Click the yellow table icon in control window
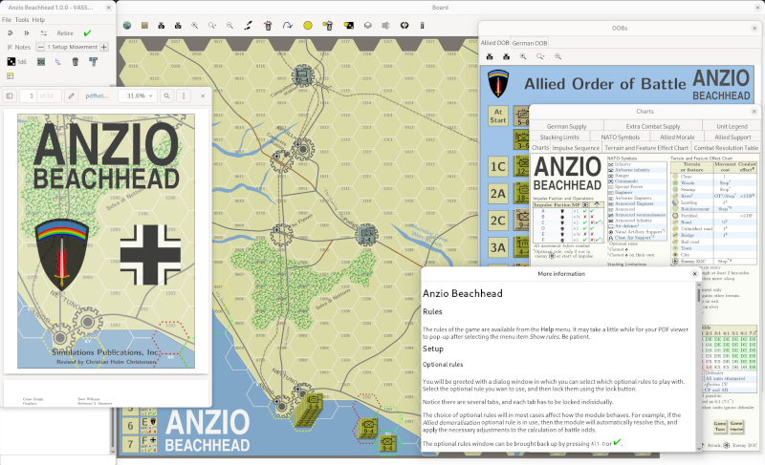765x465 pixels. [x=11, y=76]
